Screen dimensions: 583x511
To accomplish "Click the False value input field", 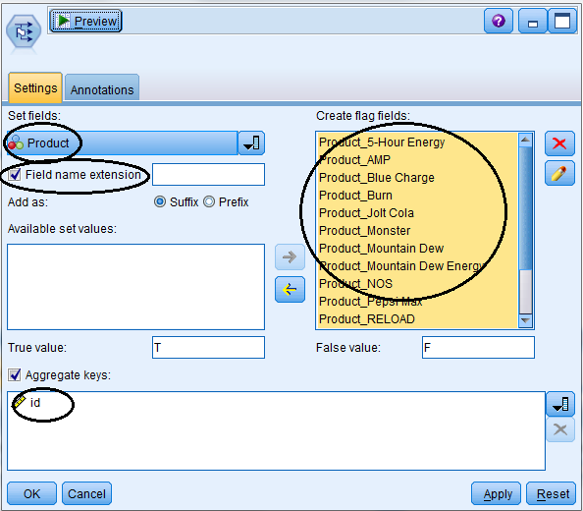I will pos(478,348).
